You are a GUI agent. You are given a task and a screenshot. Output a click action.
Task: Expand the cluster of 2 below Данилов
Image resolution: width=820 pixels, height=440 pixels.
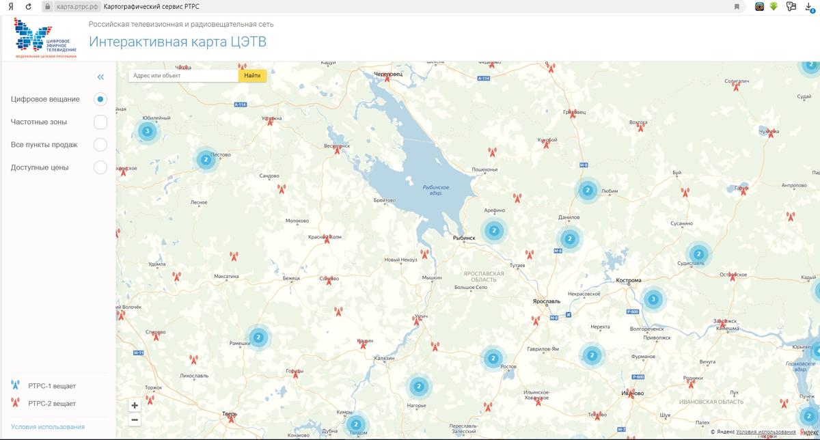click(x=569, y=239)
